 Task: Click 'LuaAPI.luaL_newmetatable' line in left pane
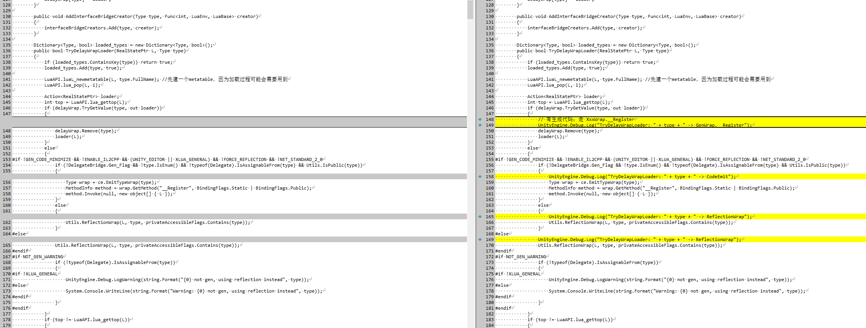[x=166, y=79]
